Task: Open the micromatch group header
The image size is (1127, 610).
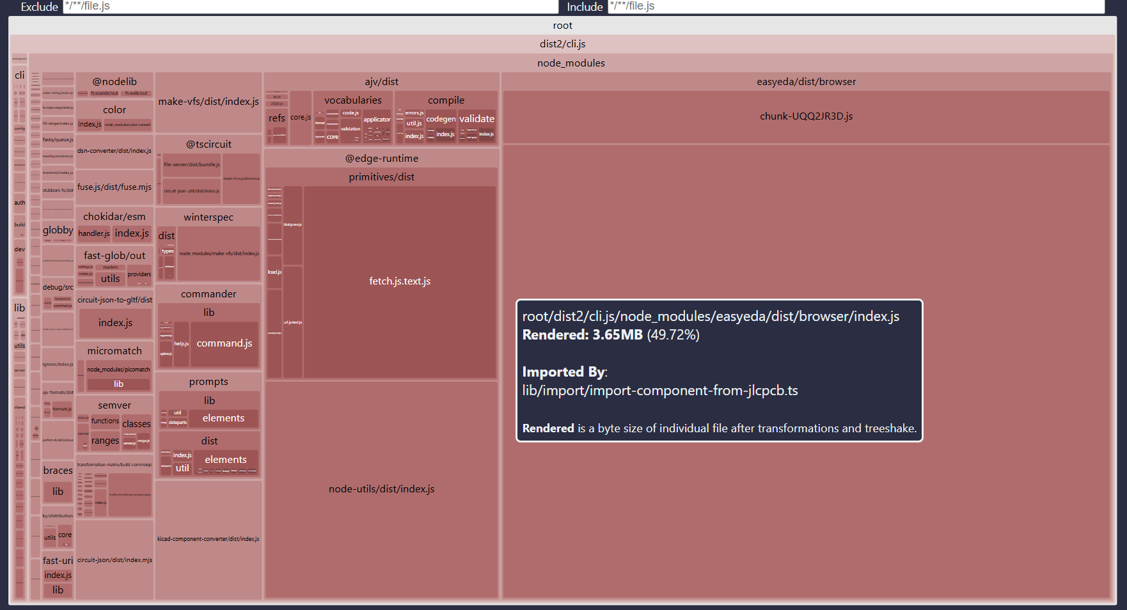Action: (114, 351)
